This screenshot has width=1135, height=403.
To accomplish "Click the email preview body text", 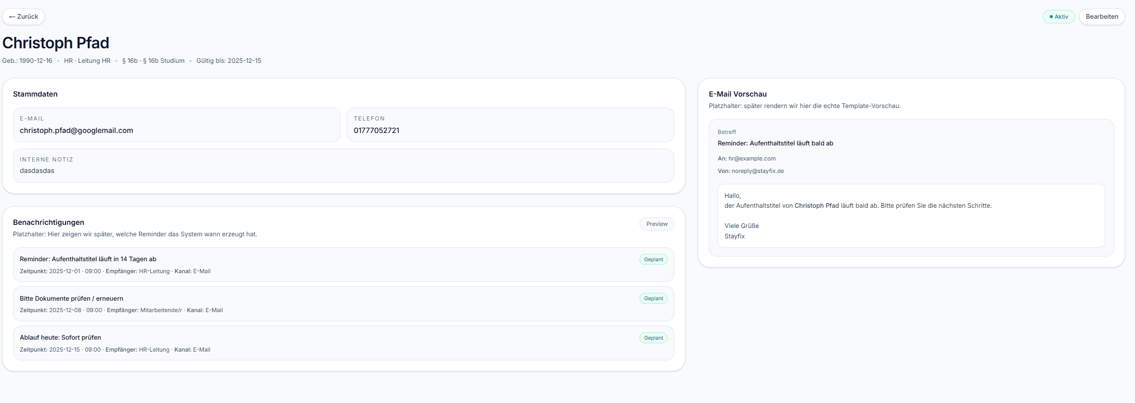I will (858, 206).
